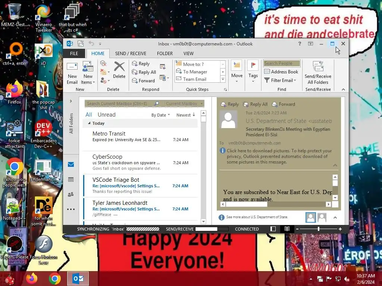Forward the message from the ribbon
Image resolution: width=382 pixels, height=286 pixels.
(x=143, y=80)
